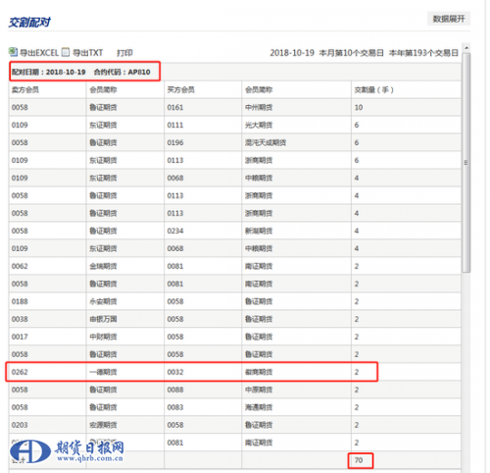Select the total value 70 cell
Image resolution: width=490 pixels, height=473 pixels.
pos(406,460)
